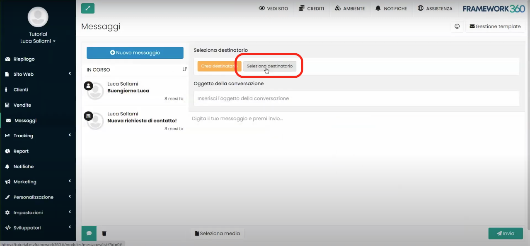Click the conversation subject input field
Image resolution: width=530 pixels, height=246 pixels.
coord(356,98)
